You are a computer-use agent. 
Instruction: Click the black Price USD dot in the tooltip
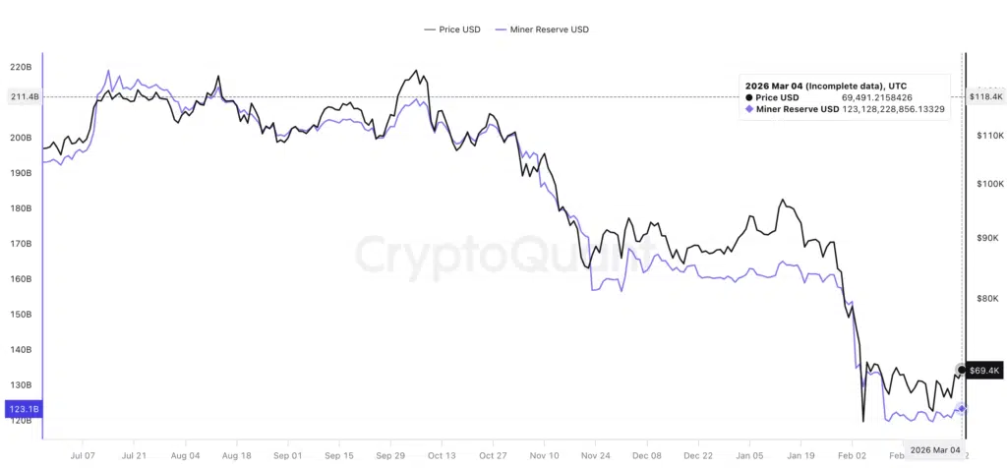749,97
